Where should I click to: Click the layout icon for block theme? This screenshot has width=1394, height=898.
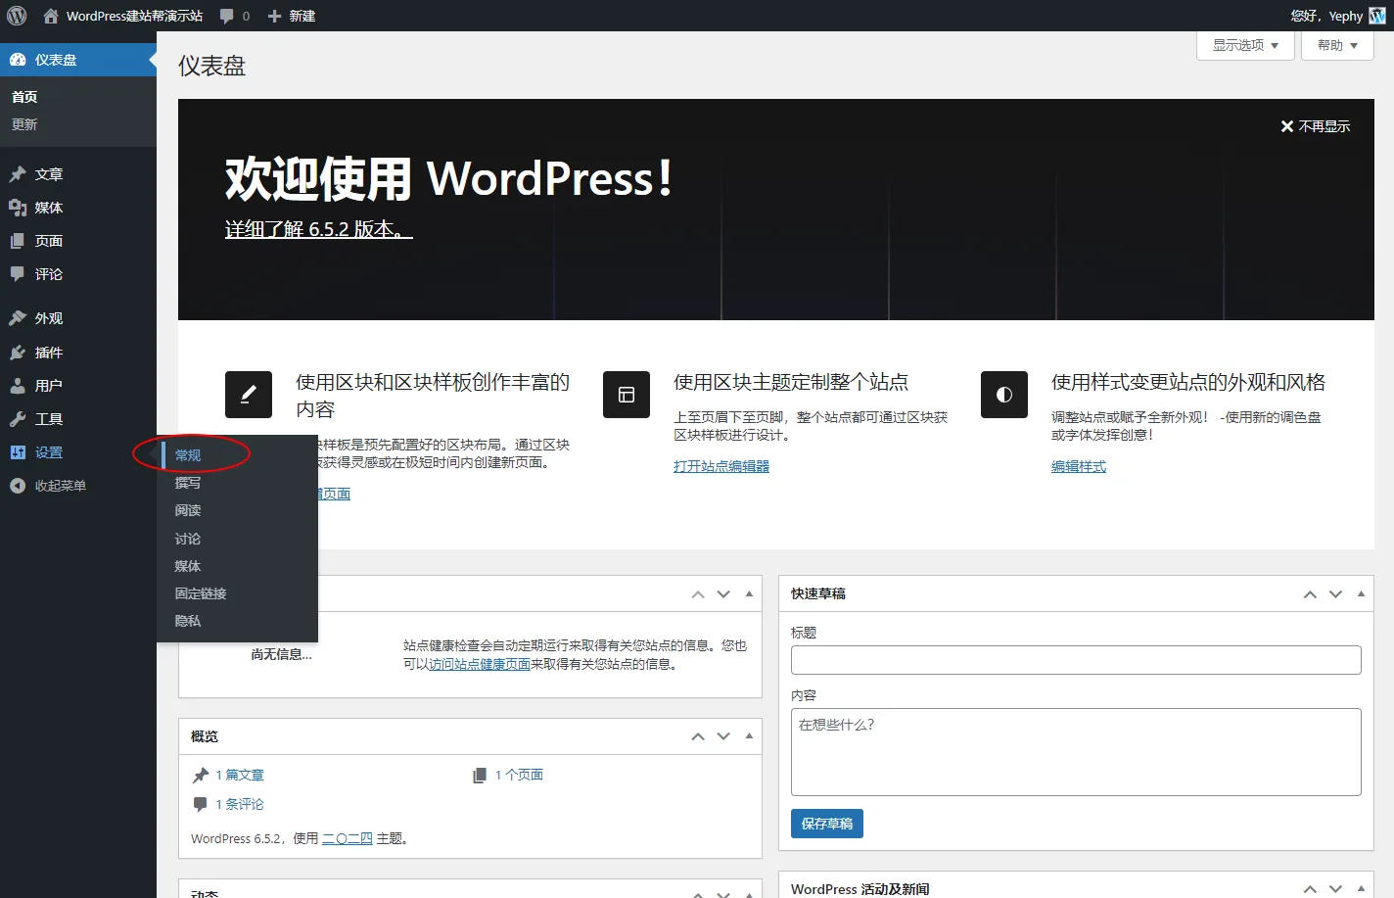coord(627,395)
